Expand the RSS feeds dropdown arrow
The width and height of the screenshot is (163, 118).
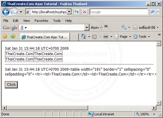point(100,37)
